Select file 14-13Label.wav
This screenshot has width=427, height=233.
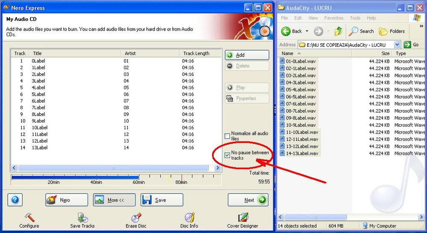[302, 153]
